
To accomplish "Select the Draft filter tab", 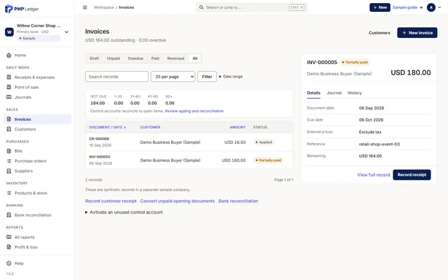I will coord(95,58).
